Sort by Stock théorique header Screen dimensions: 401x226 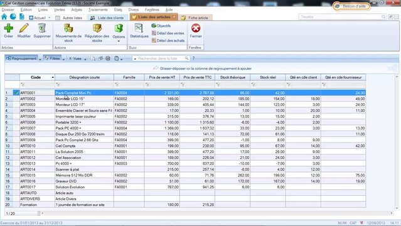click(x=232, y=77)
